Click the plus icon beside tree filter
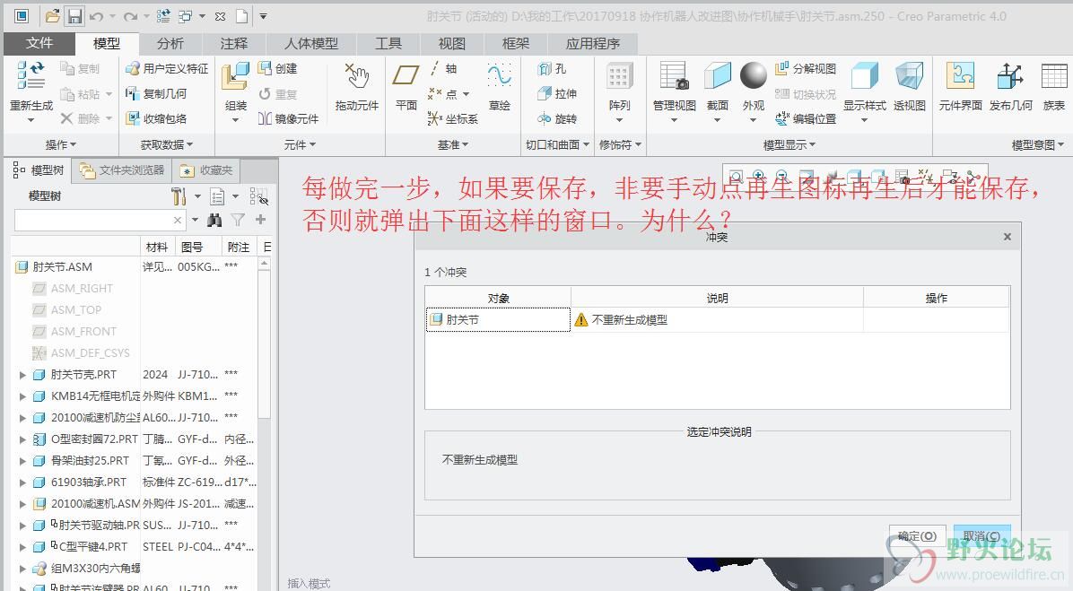 click(260, 220)
